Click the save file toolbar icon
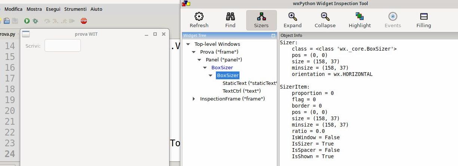Image resolution: width=458 pixels, height=166 pixels. [x=7, y=21]
